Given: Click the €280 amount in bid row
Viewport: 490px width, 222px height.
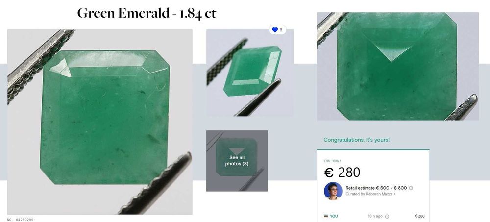Looking at the screenshot, I should (x=420, y=216).
